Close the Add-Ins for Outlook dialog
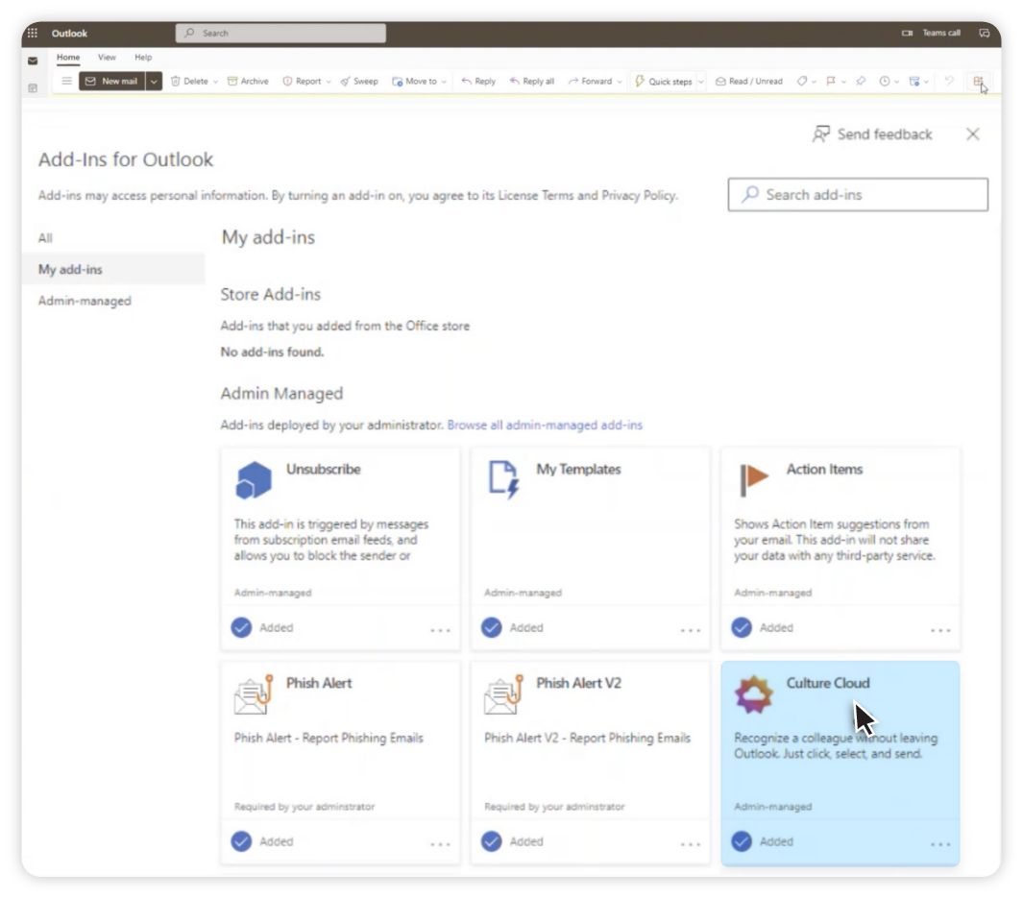Image resolution: width=1023 pixels, height=899 pixels. (x=972, y=134)
